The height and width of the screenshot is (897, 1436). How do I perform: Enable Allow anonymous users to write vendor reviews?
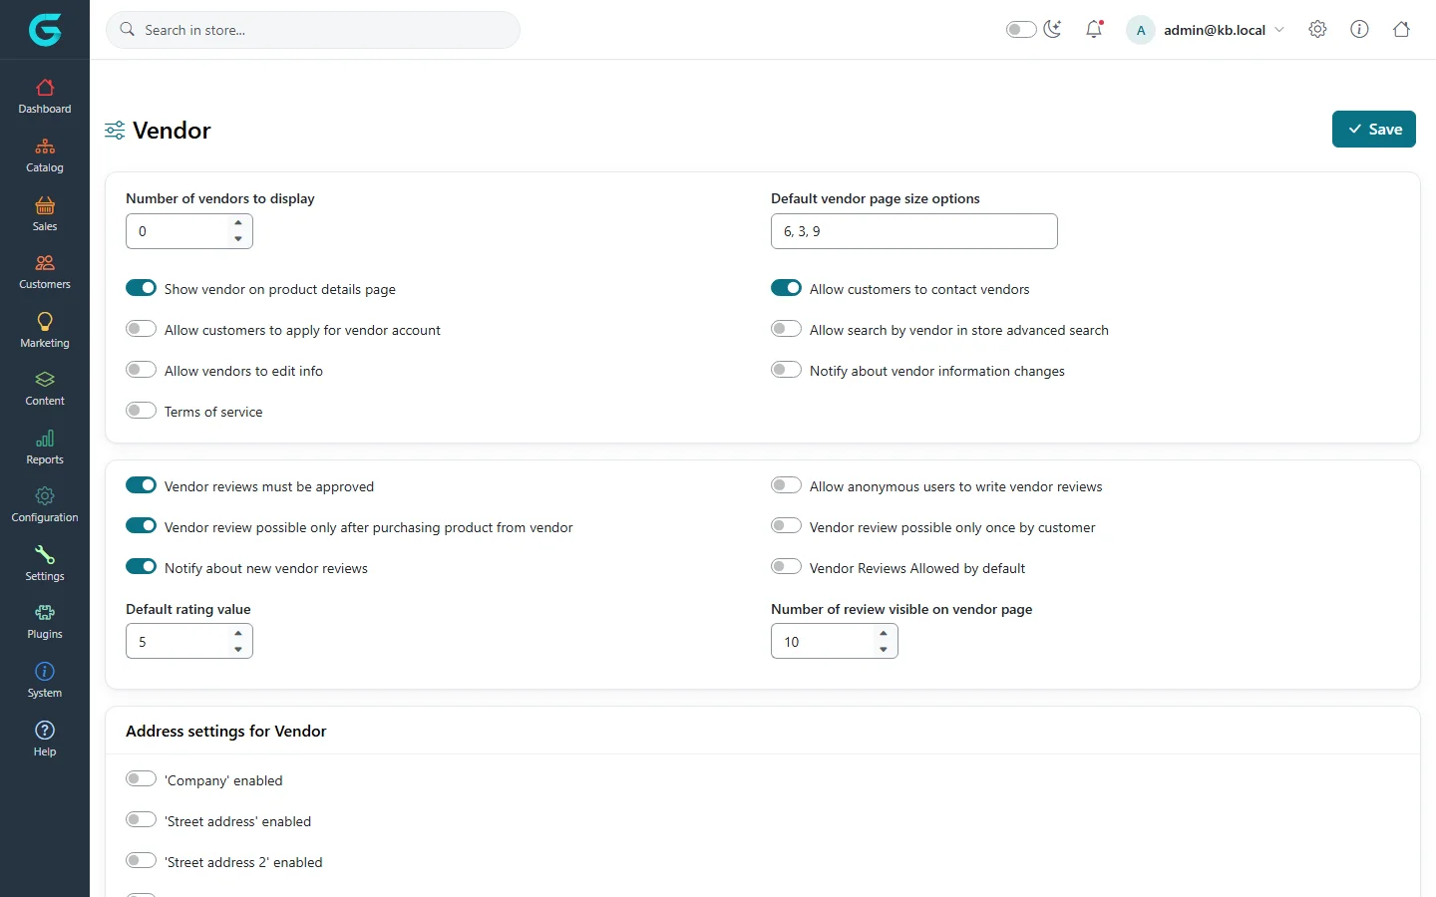(786, 485)
